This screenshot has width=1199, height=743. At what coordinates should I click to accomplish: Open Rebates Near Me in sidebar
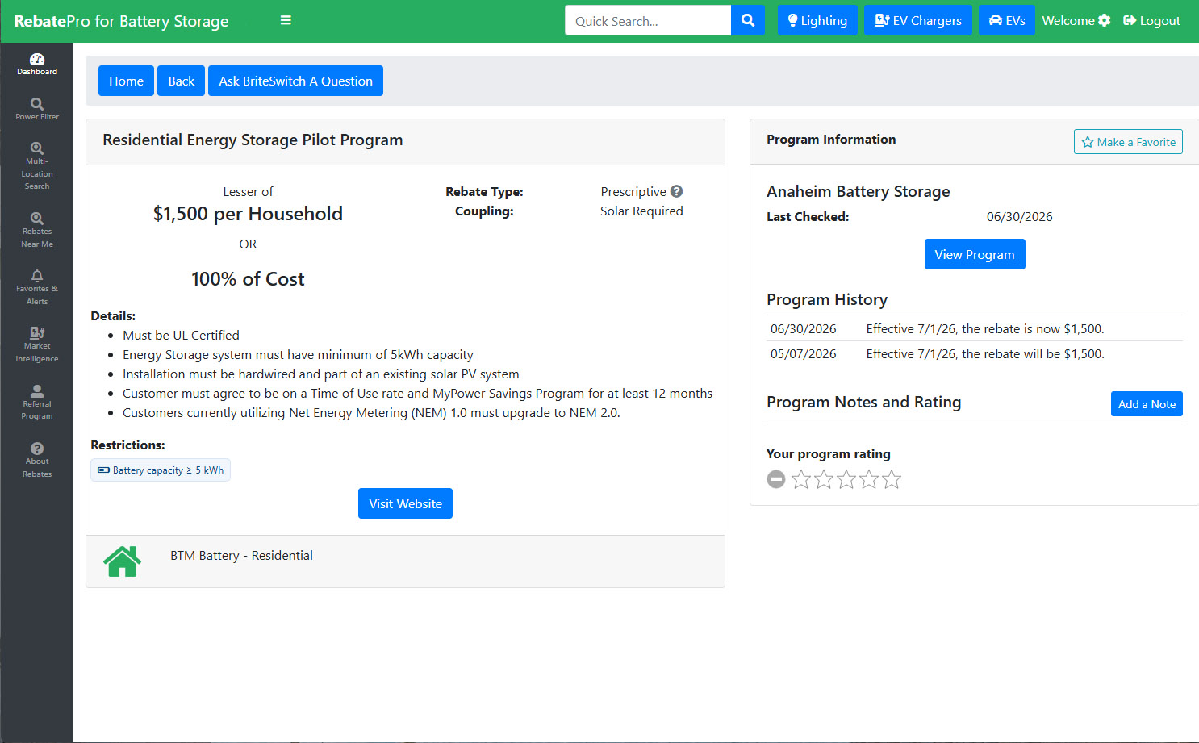tap(37, 230)
